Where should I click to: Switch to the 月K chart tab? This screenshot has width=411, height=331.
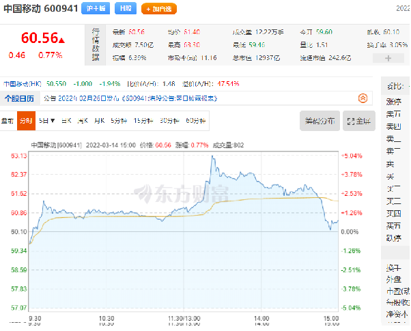point(100,121)
